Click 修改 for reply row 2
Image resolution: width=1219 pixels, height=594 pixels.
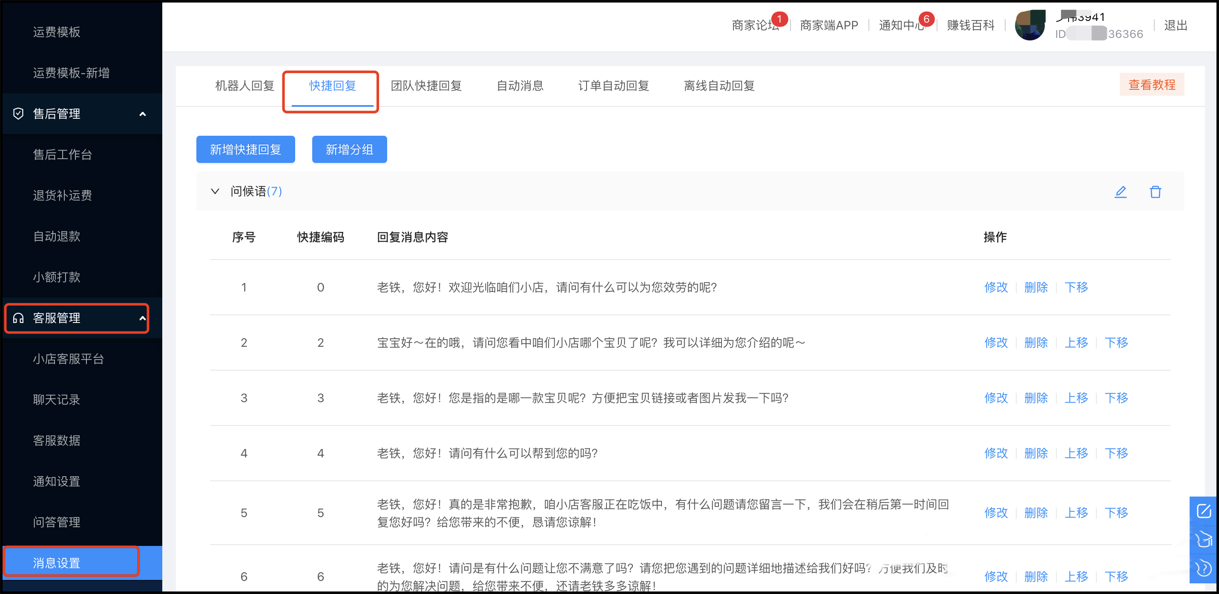(x=996, y=343)
